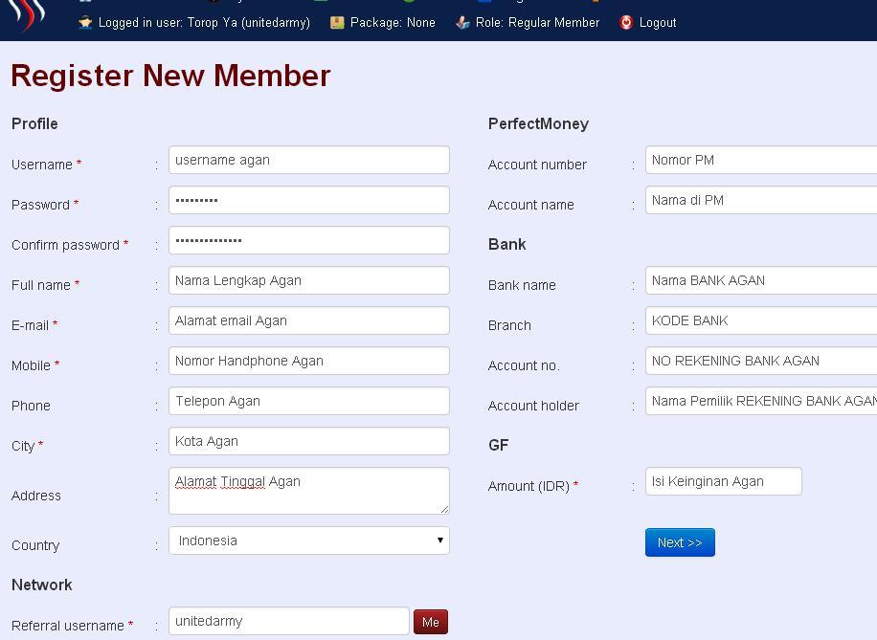Click Logged in user Torop Ya text
Viewport: 877px width, 640px height.
pos(204,23)
